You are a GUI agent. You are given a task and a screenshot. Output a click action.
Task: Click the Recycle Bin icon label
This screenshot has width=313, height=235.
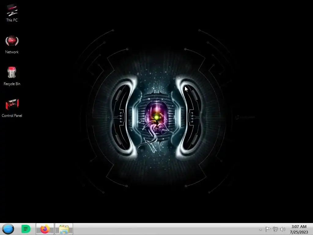click(12, 84)
